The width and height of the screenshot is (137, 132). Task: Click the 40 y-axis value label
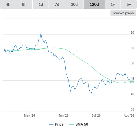point(132,94)
